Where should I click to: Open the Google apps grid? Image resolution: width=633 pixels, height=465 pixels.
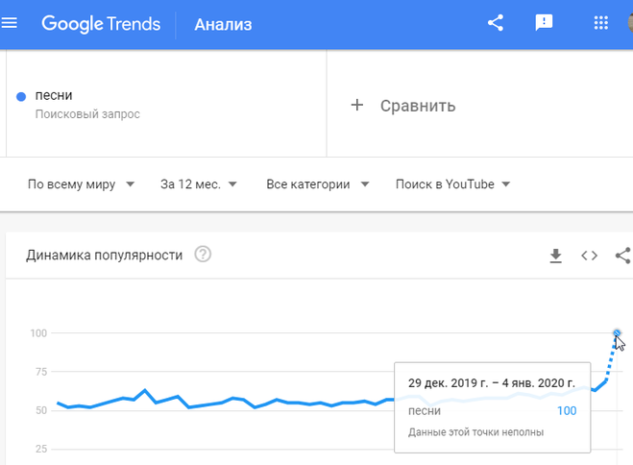coord(601,23)
